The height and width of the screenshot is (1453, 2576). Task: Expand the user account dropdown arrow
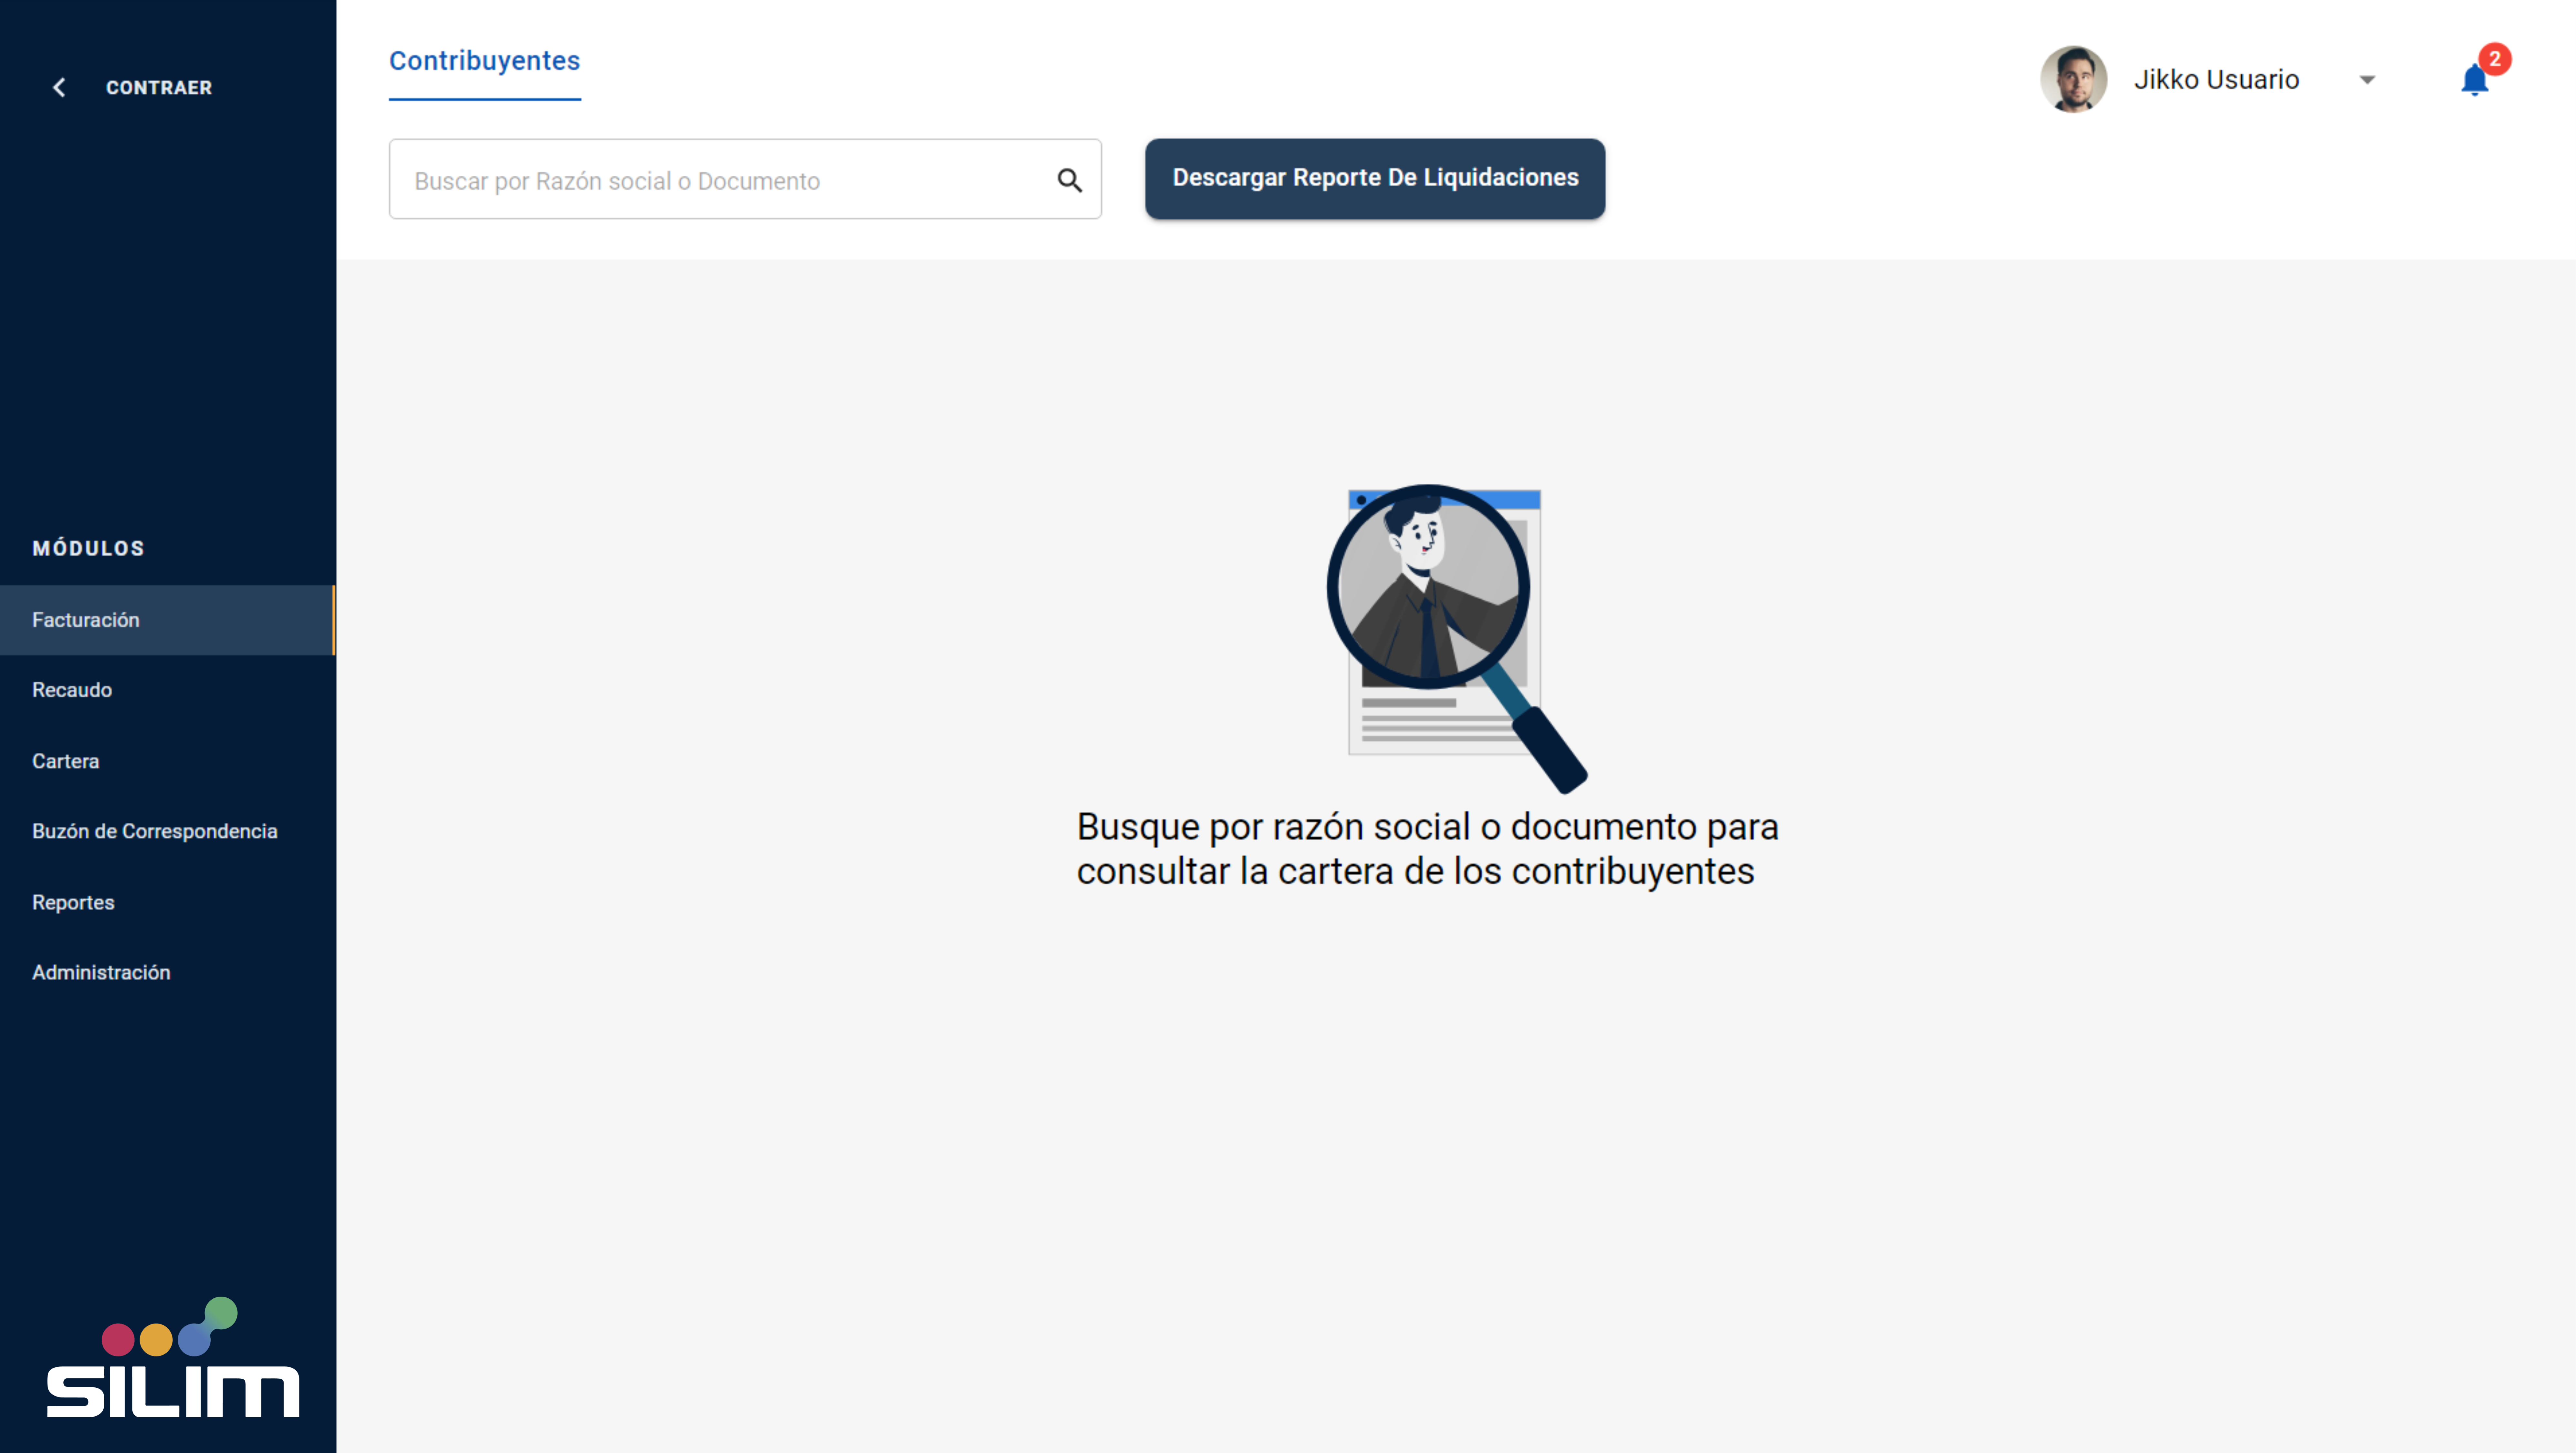(x=2367, y=80)
